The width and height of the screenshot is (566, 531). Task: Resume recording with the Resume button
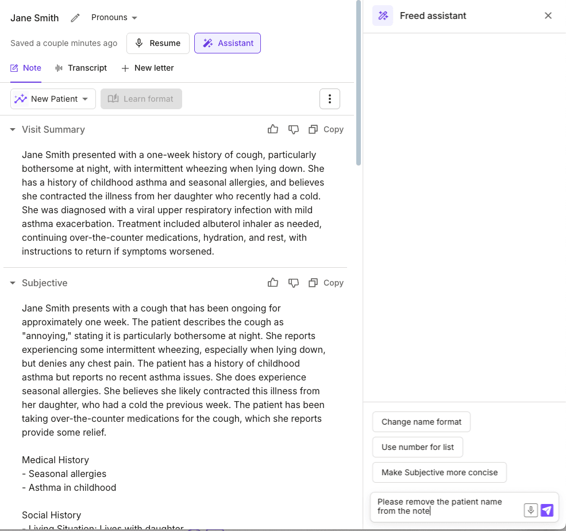coord(158,43)
